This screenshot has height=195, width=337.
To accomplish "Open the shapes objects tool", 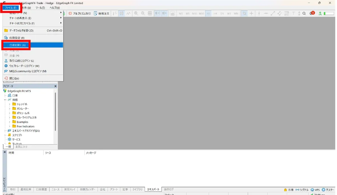I will [299, 13].
